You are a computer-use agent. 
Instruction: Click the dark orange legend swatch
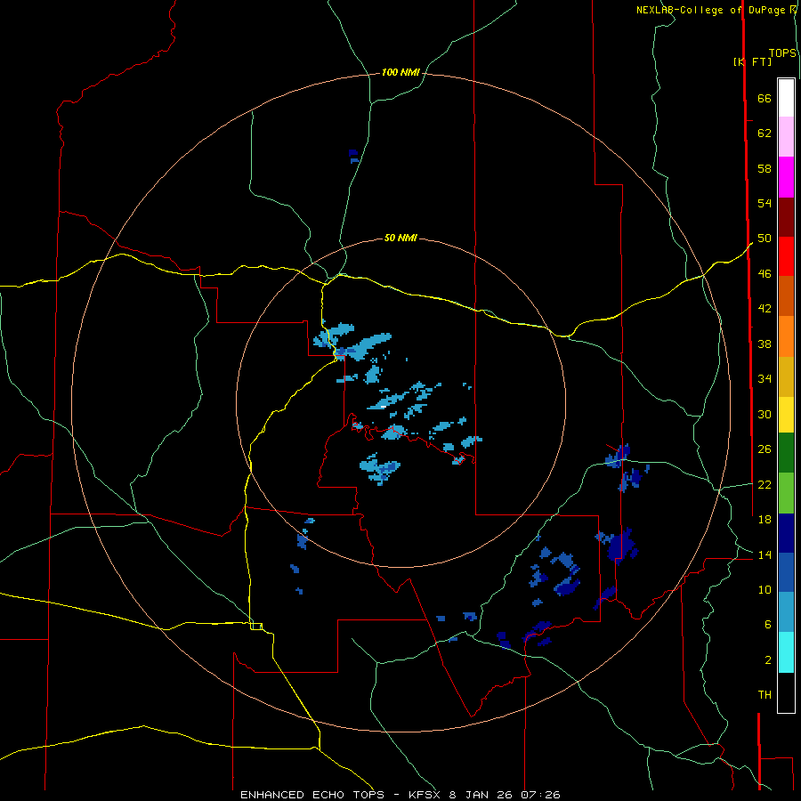[786, 296]
